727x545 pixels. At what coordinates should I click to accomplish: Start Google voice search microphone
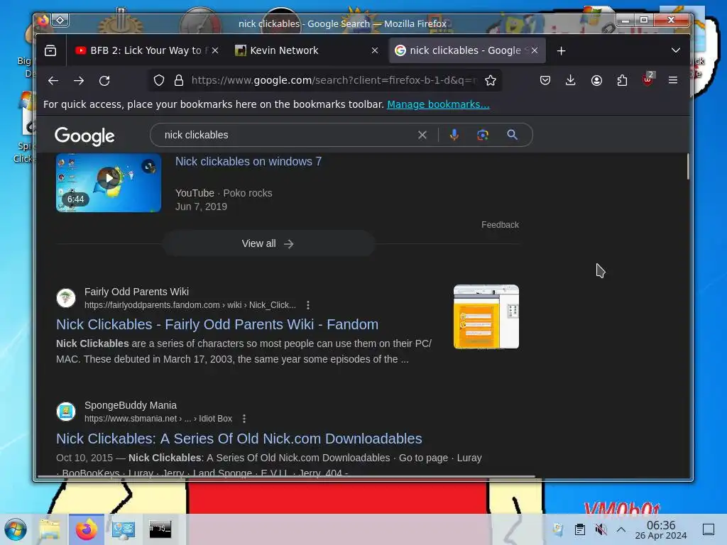pyautogui.click(x=454, y=135)
